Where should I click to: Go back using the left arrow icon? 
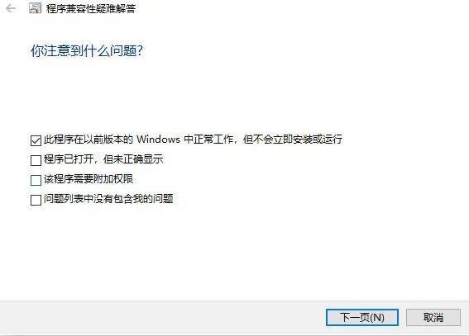[11, 8]
